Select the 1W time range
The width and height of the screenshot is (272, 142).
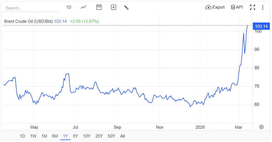[x=33, y=136]
